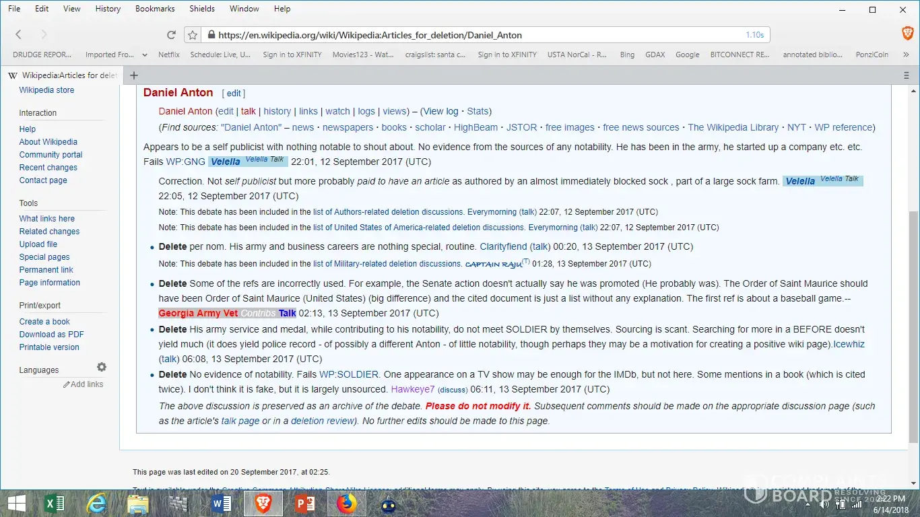Click the Add links button under Languages

coord(84,384)
